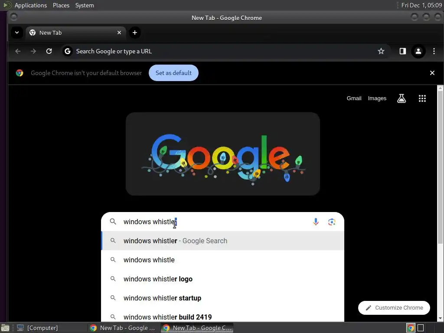
Task: Click the address bar URL field
Action: [224, 51]
